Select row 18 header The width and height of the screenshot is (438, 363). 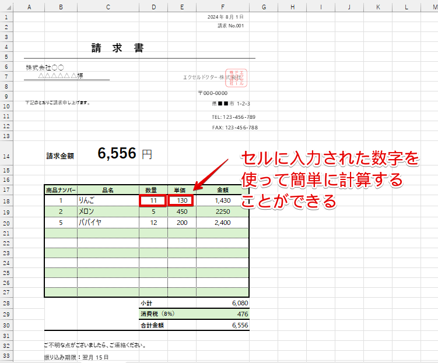coord(6,200)
